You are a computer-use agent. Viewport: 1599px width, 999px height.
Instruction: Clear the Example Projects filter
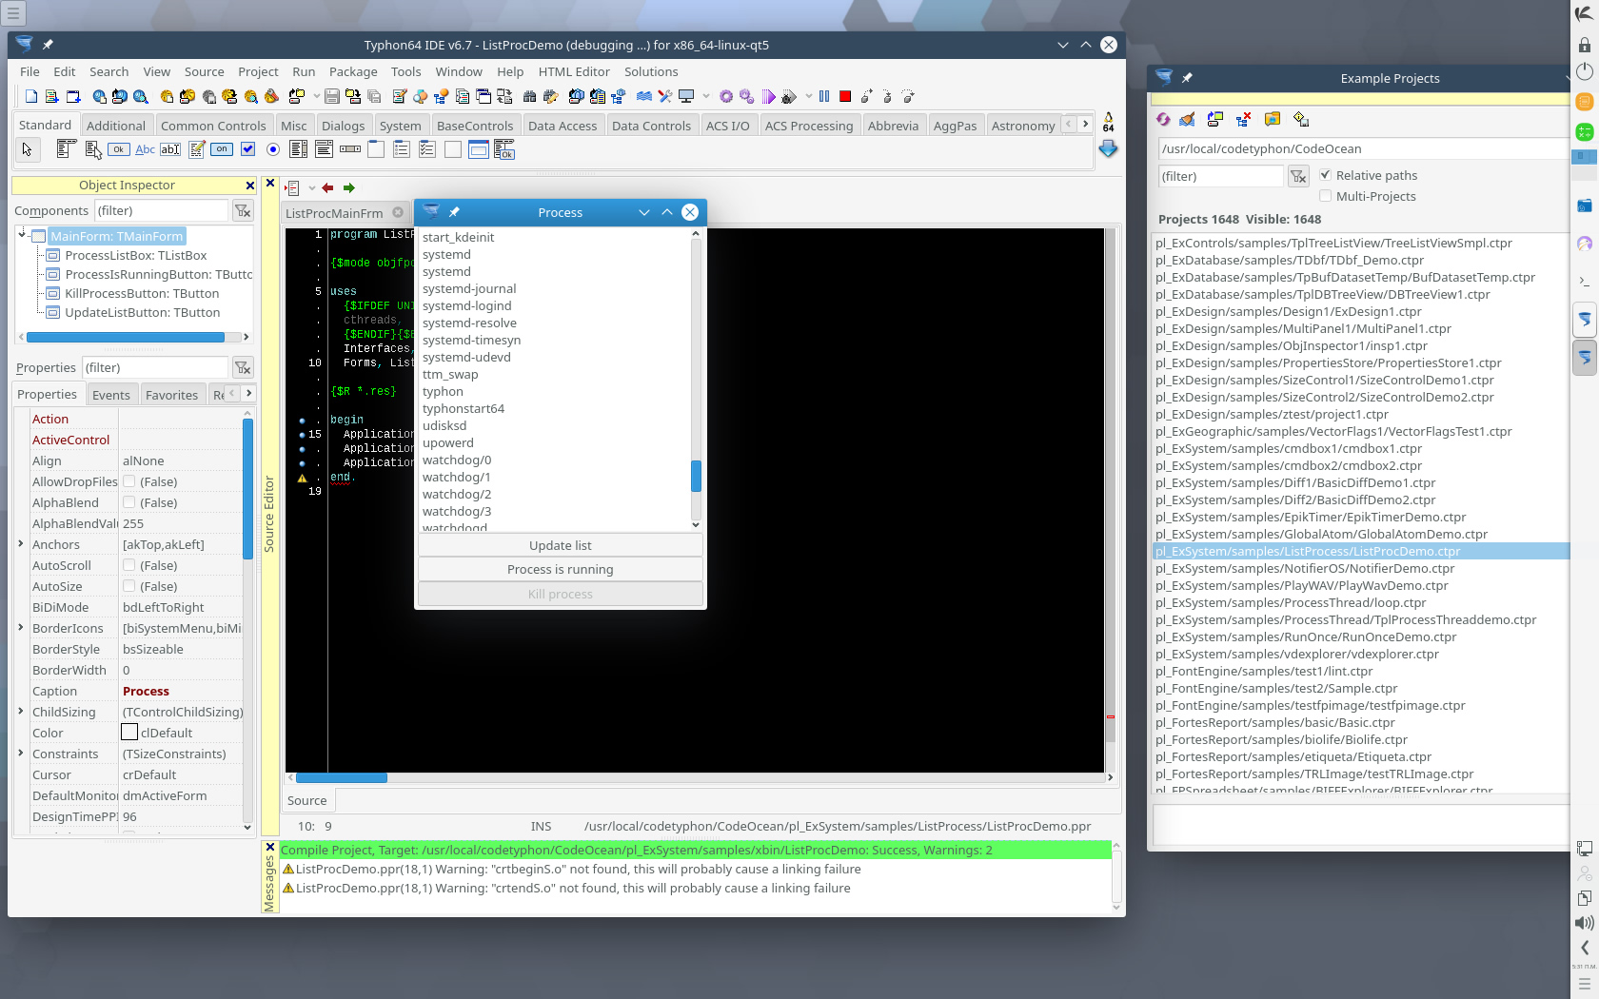(1298, 176)
